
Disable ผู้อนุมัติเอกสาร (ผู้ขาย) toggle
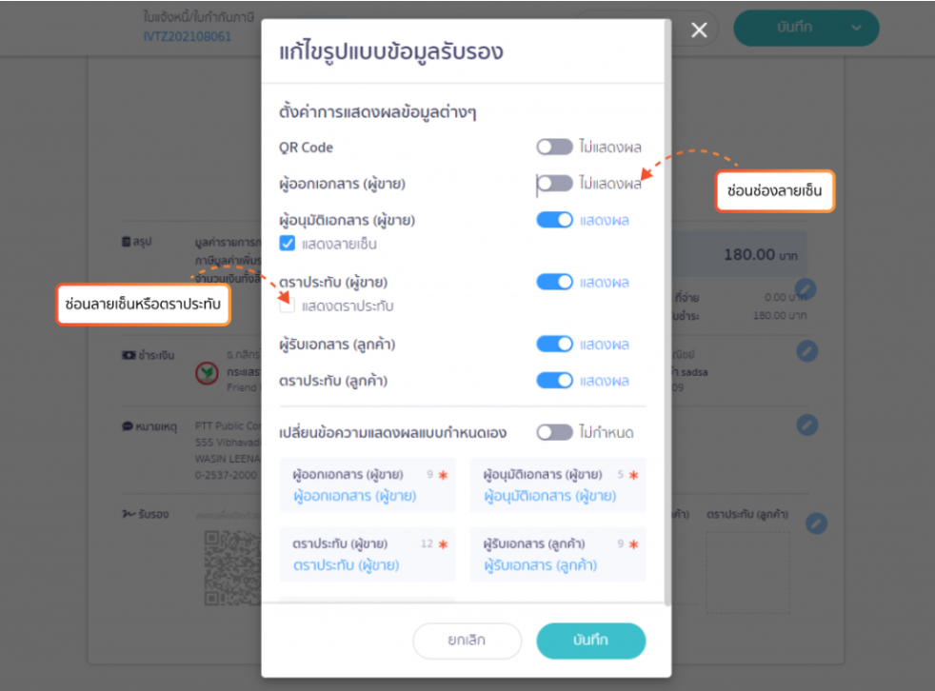(554, 220)
